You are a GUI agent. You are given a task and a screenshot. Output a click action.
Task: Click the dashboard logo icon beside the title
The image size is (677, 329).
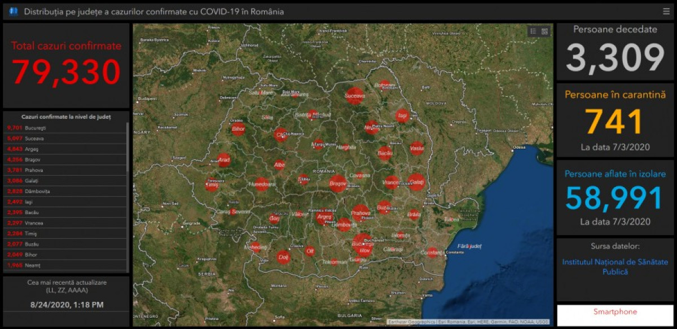(14, 11)
